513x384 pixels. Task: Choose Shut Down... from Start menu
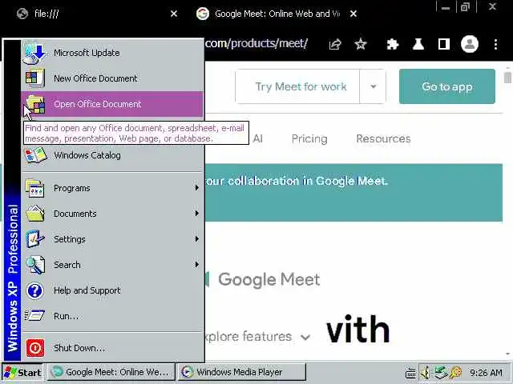(x=112, y=348)
